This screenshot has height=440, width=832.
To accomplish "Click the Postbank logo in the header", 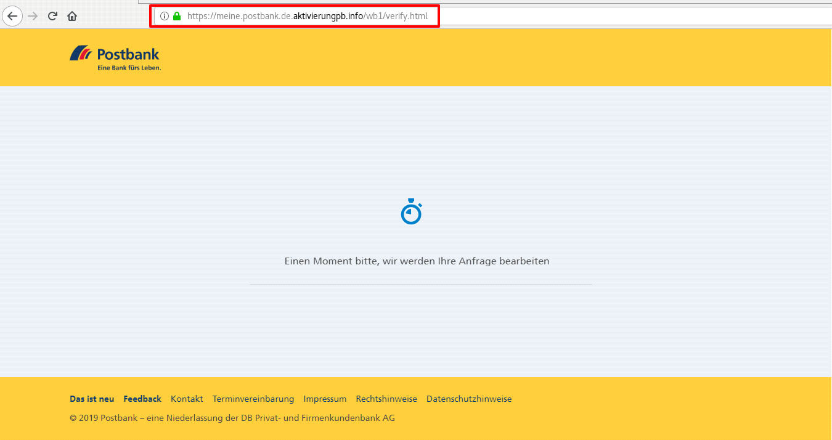I will (115, 58).
